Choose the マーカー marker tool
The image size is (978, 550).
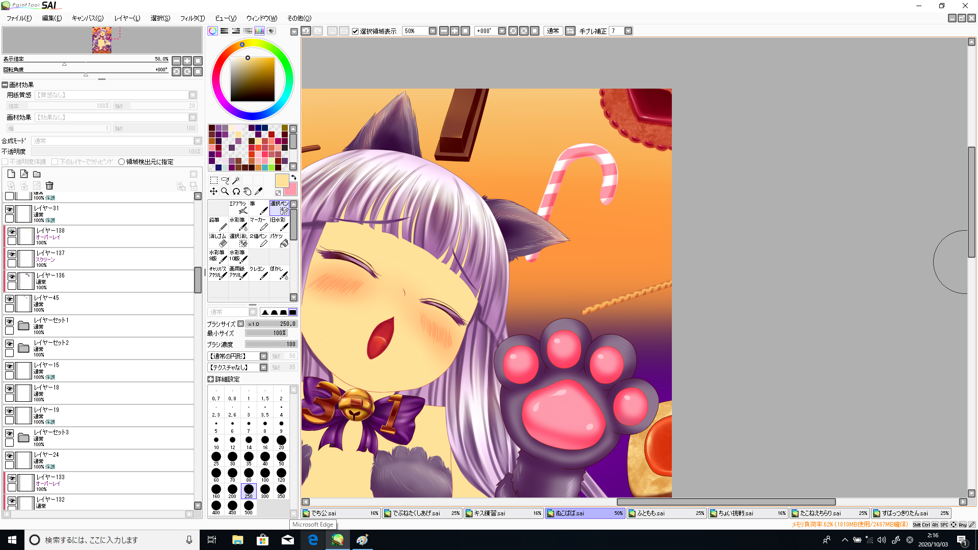click(x=259, y=224)
